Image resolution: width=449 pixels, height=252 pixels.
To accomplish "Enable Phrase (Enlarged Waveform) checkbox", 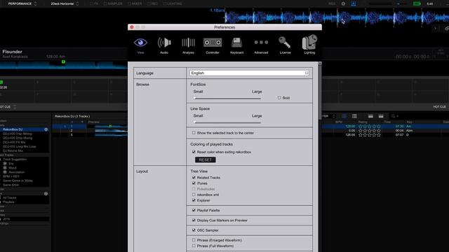I will tap(194, 240).
